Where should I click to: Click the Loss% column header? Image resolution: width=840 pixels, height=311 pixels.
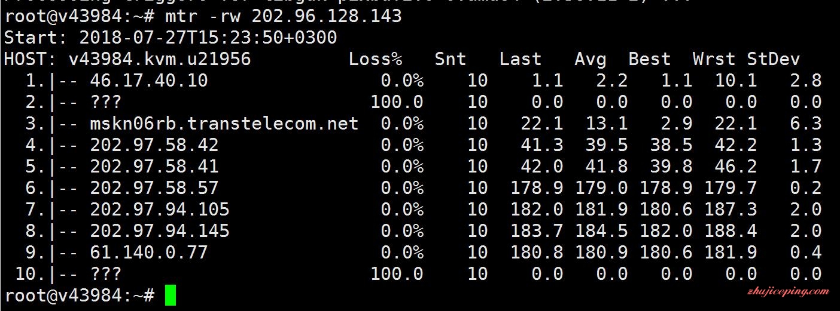pos(376,59)
